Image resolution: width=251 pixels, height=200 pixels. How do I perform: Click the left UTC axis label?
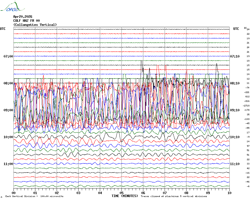click(3, 29)
